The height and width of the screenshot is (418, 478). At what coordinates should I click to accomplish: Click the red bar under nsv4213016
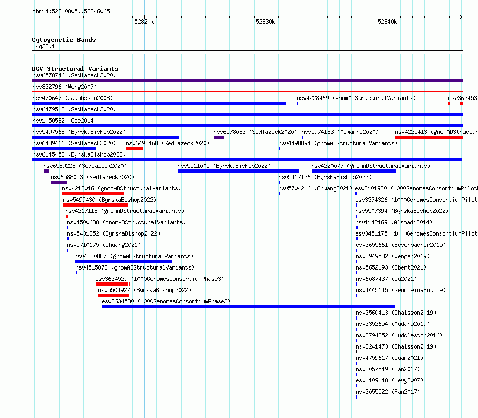(x=93, y=194)
